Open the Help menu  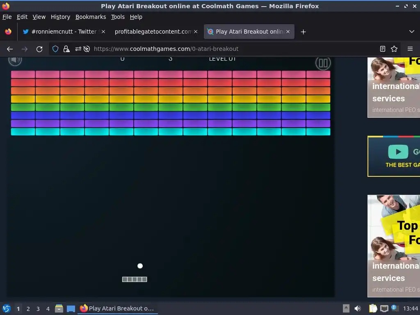[x=136, y=17]
